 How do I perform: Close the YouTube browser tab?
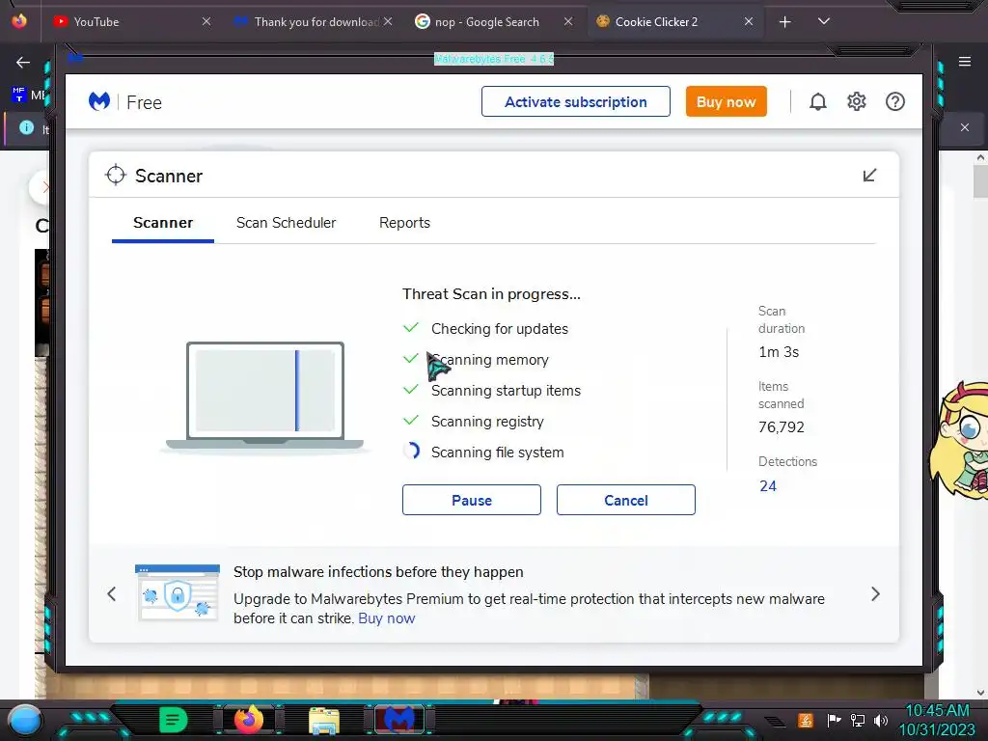coord(206,21)
